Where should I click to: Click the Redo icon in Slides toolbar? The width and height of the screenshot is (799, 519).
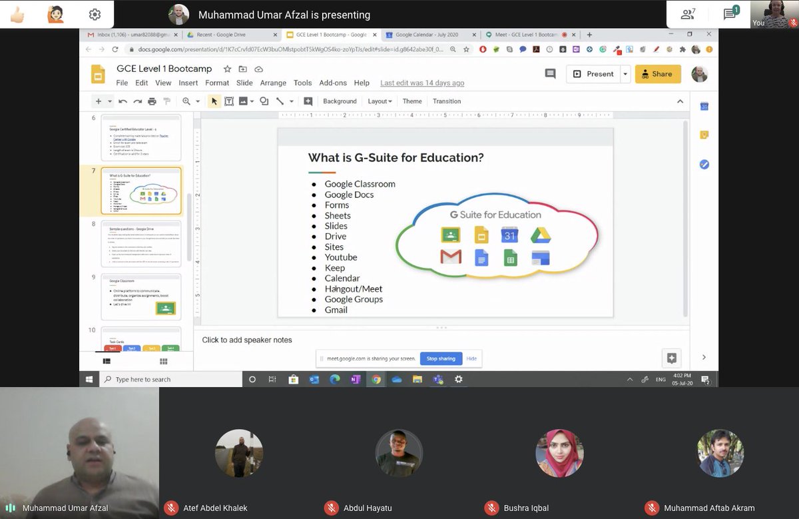(137, 101)
